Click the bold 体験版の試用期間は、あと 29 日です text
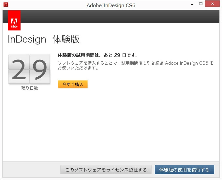The height and width of the screenshot is (180, 222). (98, 55)
